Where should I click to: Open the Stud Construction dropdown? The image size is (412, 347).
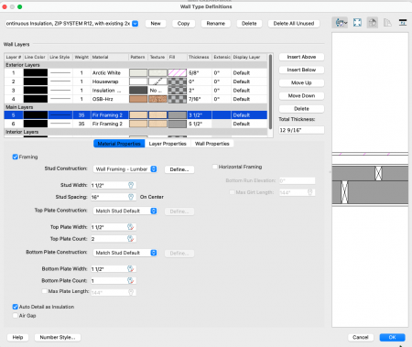pos(125,169)
